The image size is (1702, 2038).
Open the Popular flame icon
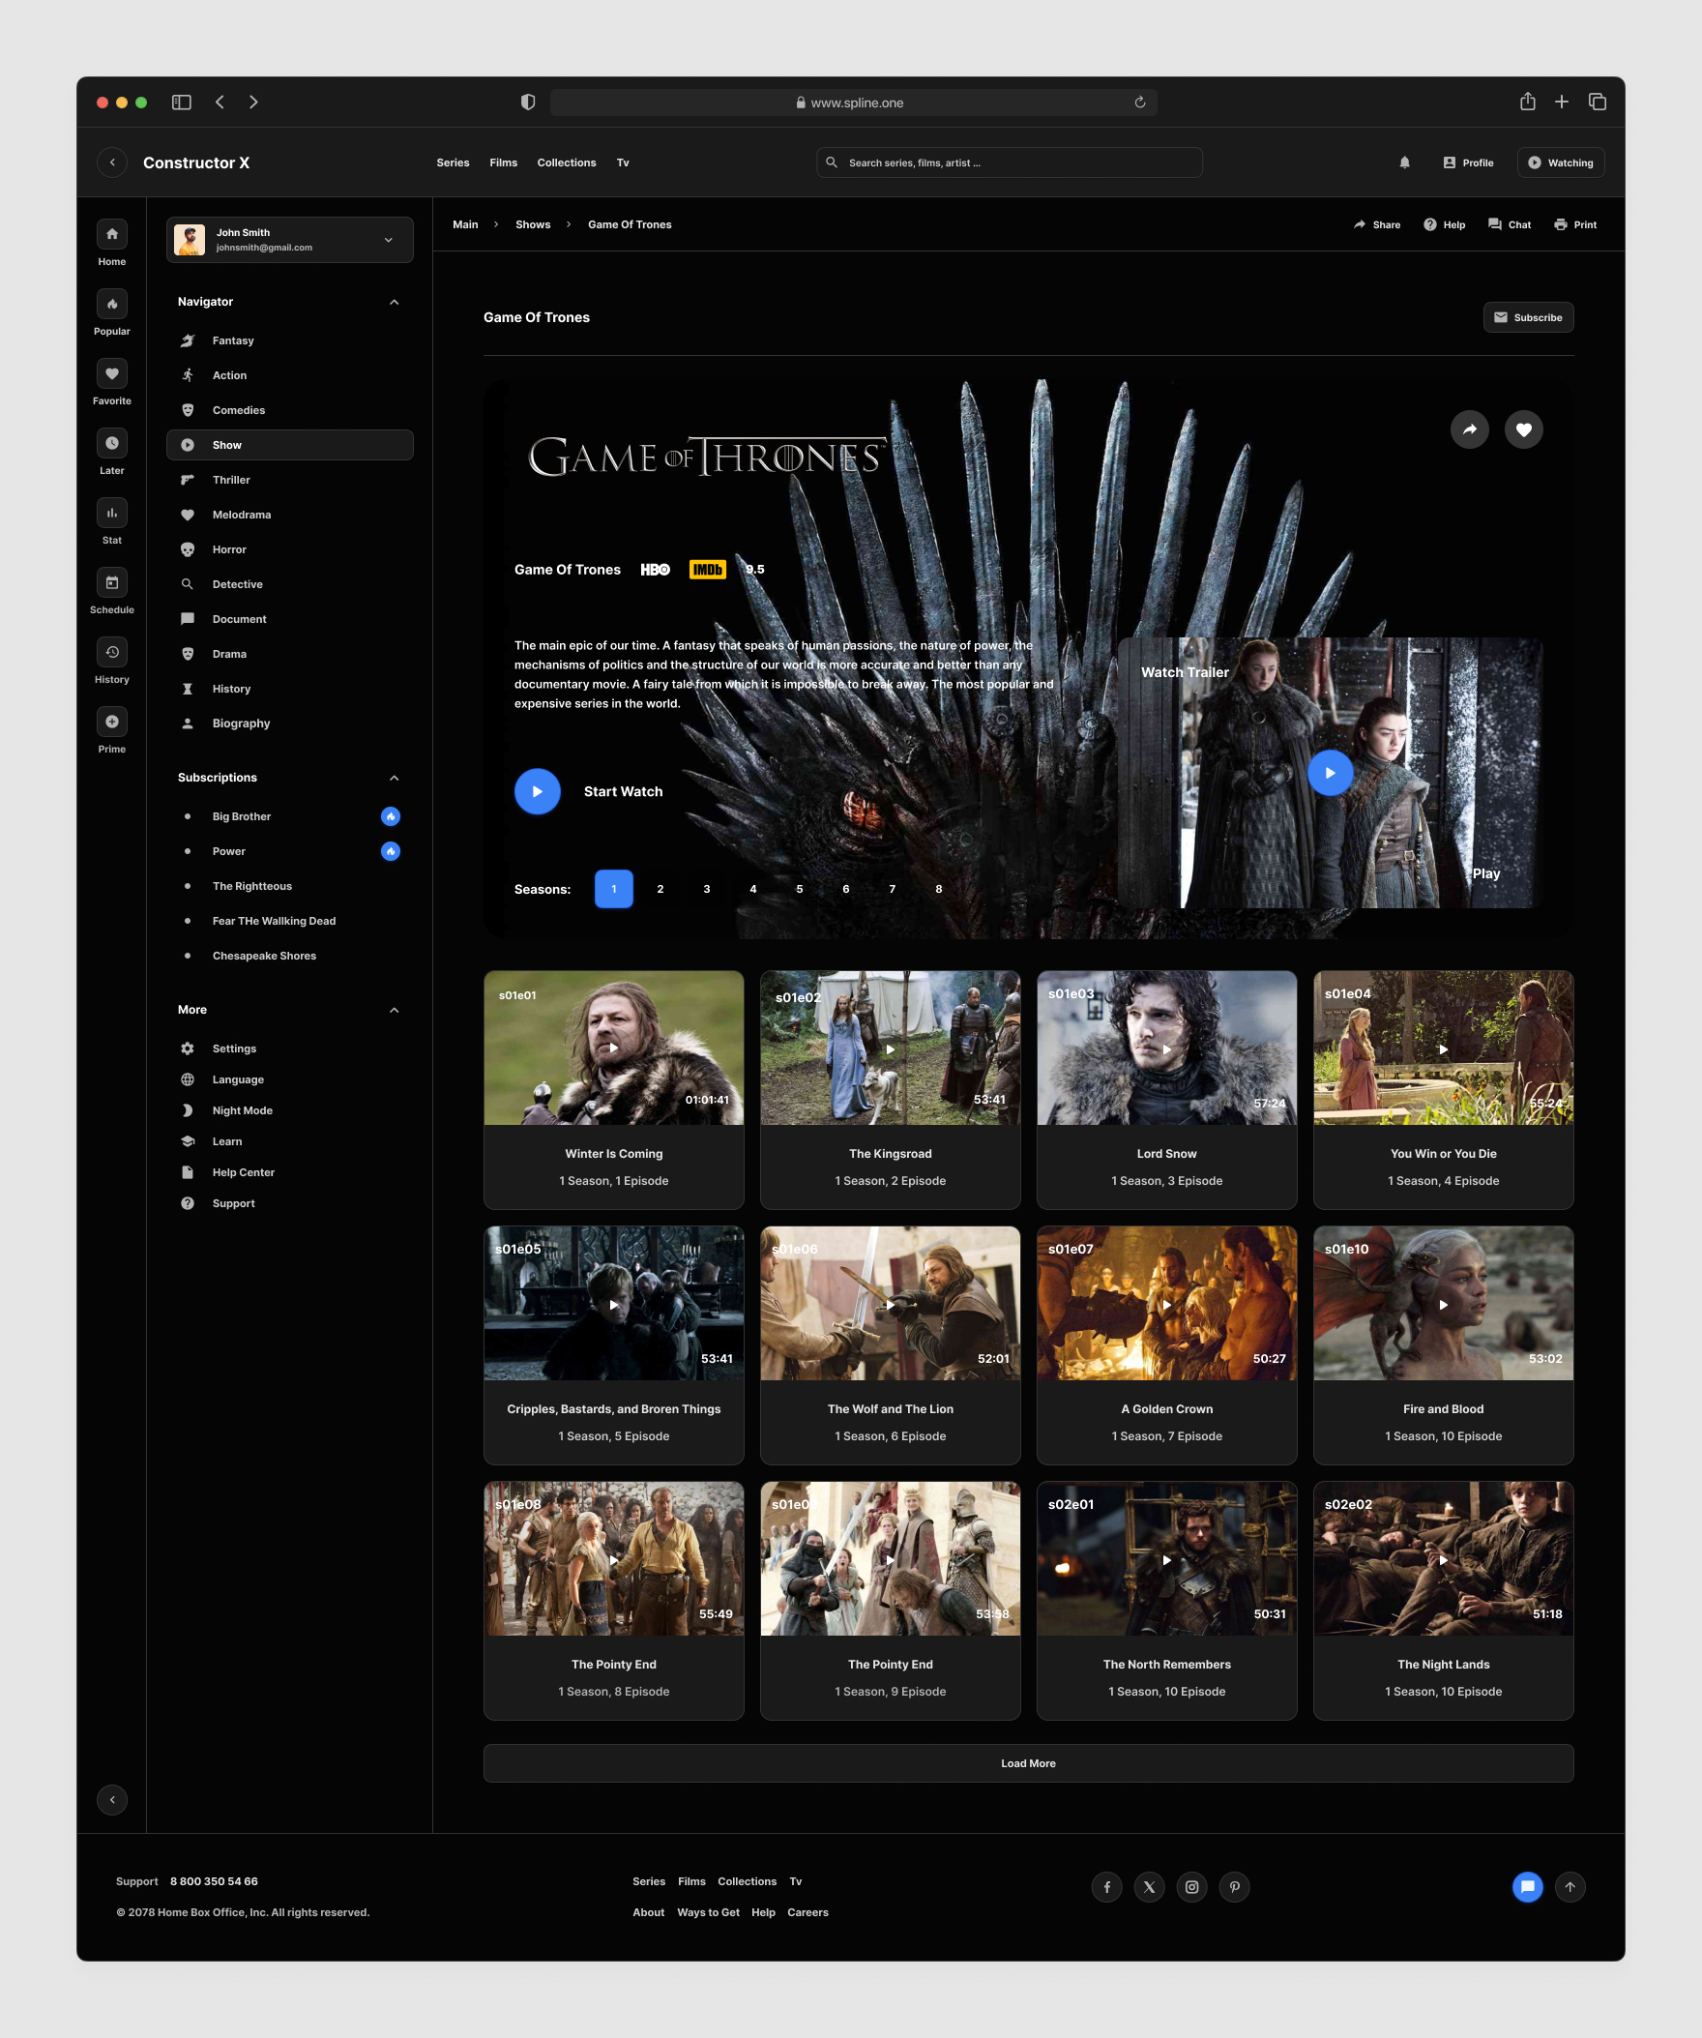coord(111,304)
